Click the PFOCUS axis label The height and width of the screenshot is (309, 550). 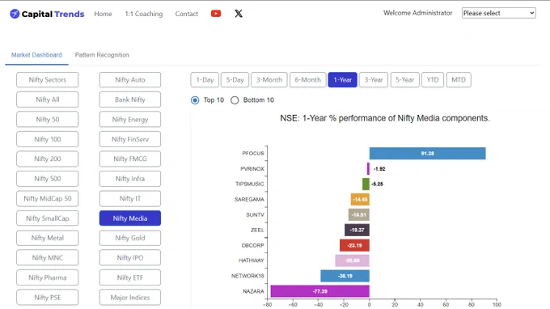pyautogui.click(x=253, y=154)
